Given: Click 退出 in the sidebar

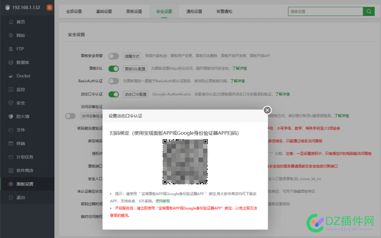Looking at the screenshot, I should pos(20,197).
